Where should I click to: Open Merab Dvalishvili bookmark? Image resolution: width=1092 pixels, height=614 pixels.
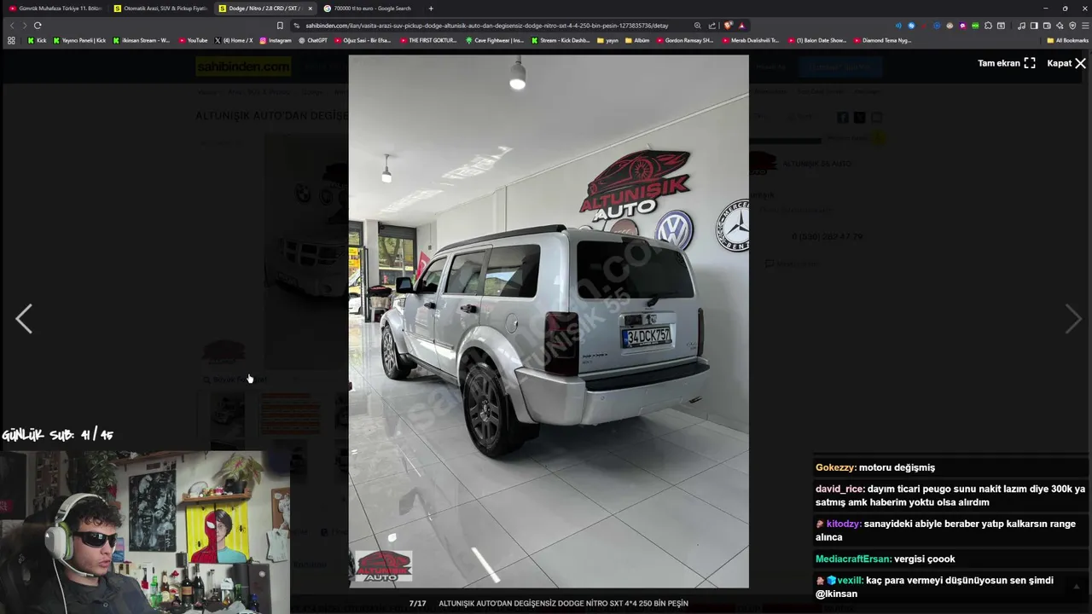coord(751,40)
